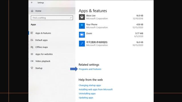Open Offline maps page

[42, 47]
